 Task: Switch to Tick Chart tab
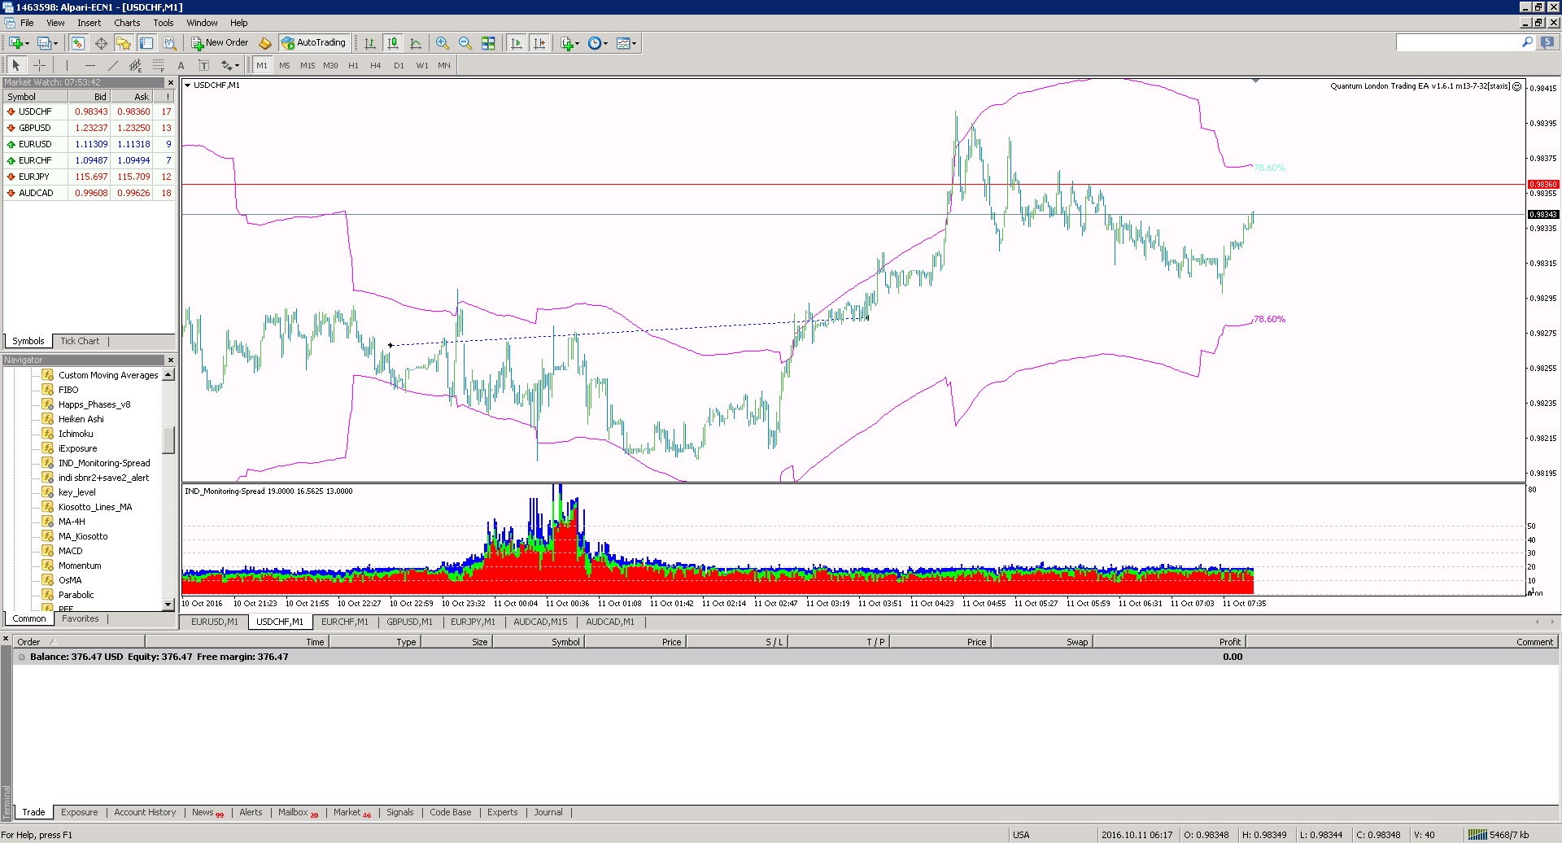tap(80, 341)
